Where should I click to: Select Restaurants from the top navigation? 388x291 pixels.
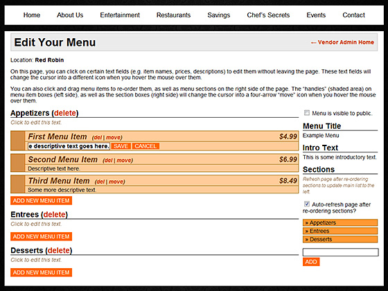point(173,15)
